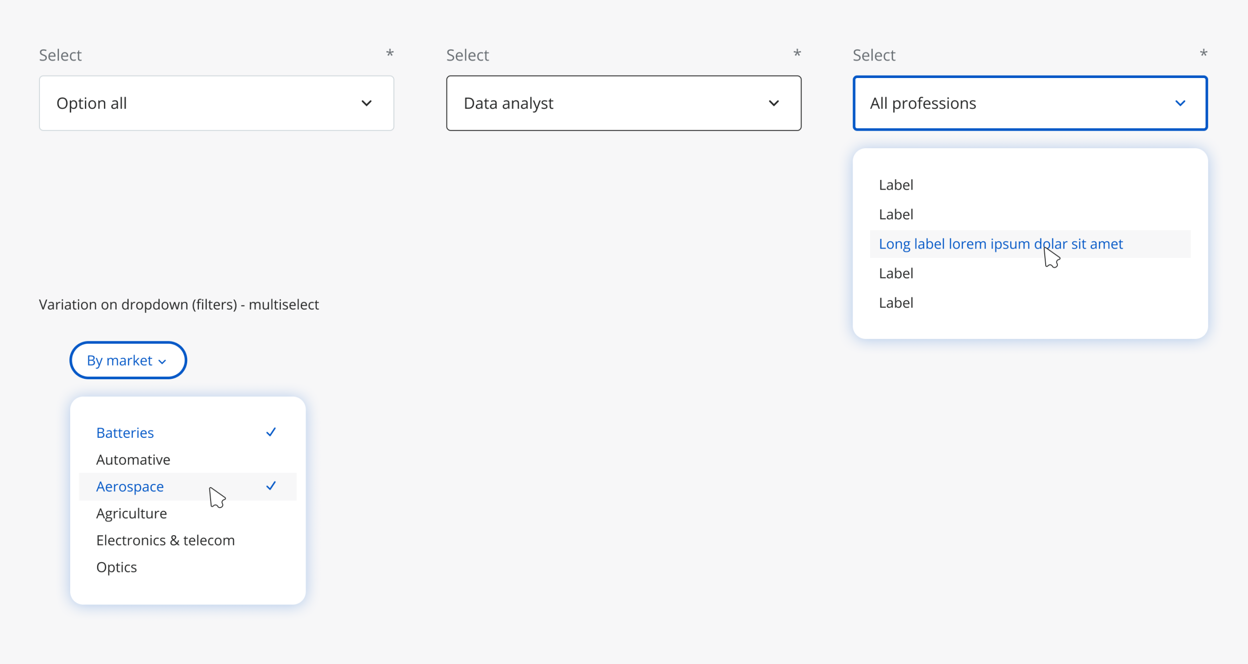Image resolution: width=1248 pixels, height=664 pixels.
Task: Click the small chevron beside By market
Action: (x=162, y=362)
